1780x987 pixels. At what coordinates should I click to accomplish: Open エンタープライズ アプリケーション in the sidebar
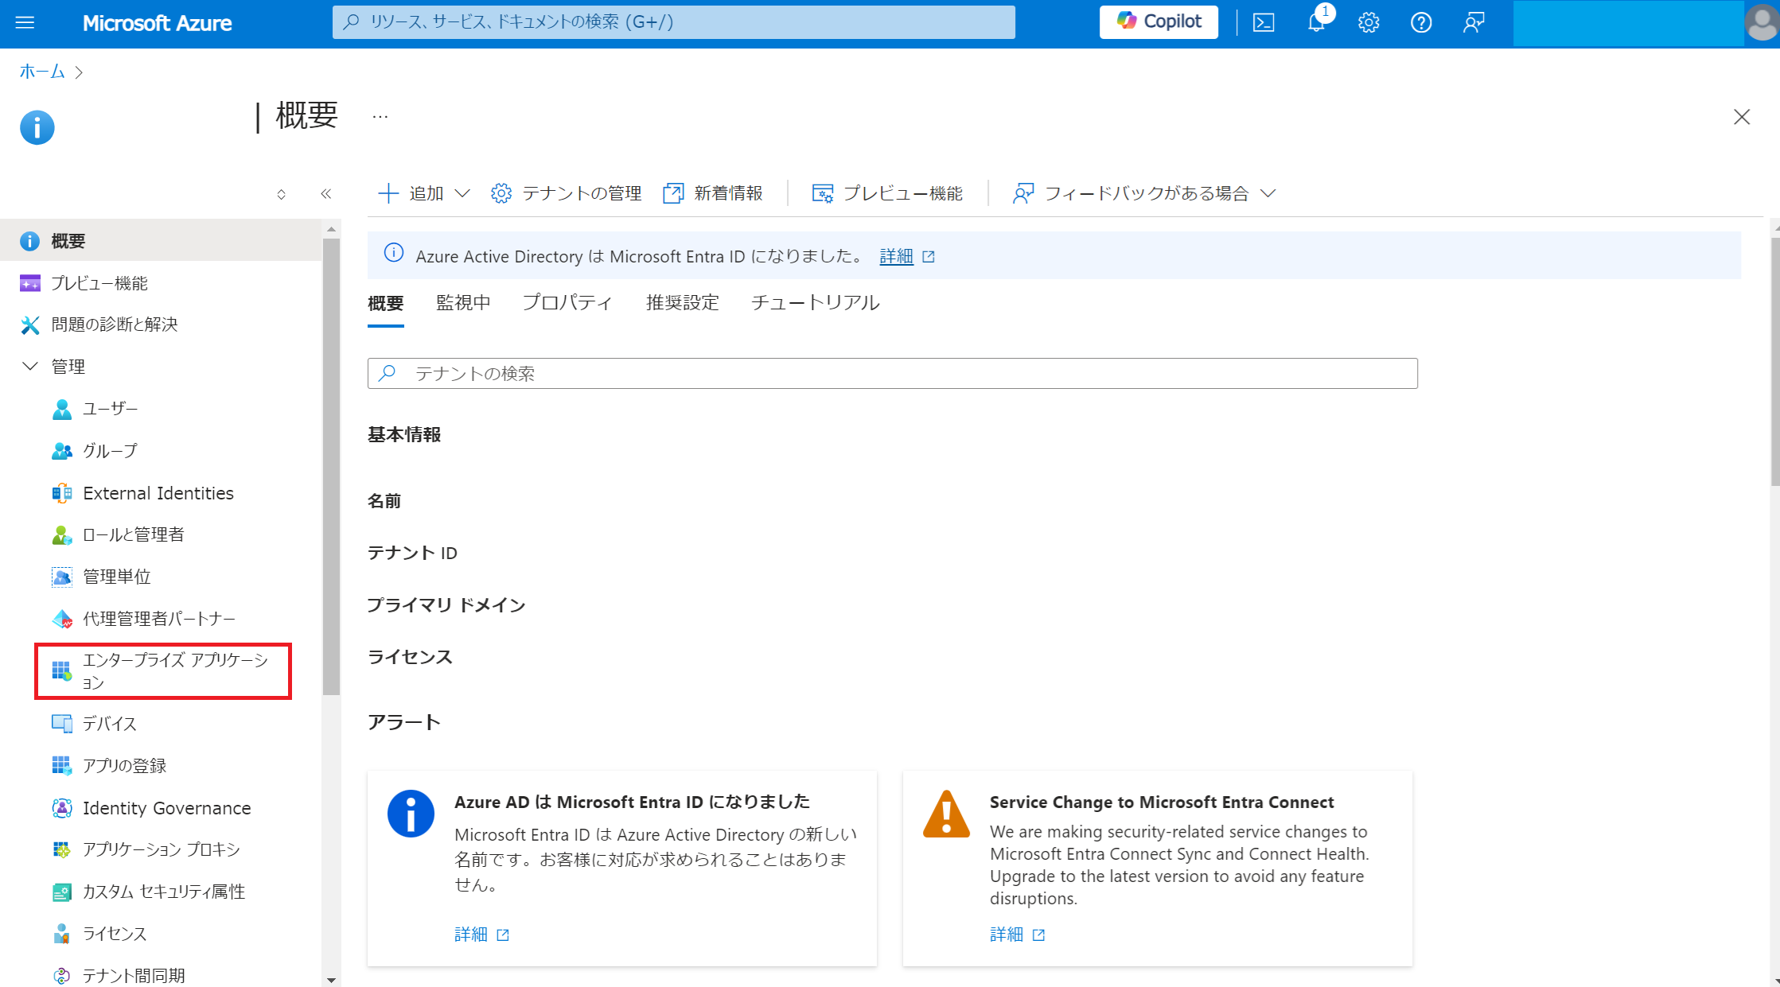coord(163,670)
